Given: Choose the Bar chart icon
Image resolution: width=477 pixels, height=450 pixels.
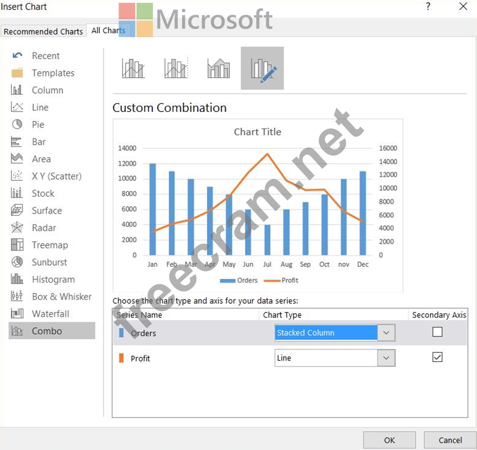Looking at the screenshot, I should [16, 142].
